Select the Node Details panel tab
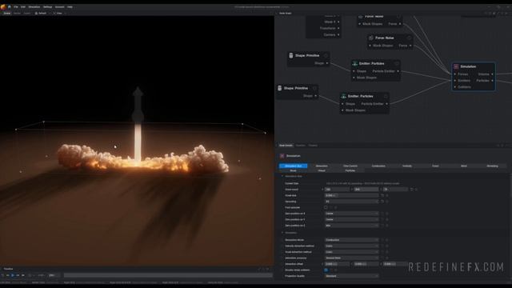This screenshot has width=512, height=288. coord(286,146)
